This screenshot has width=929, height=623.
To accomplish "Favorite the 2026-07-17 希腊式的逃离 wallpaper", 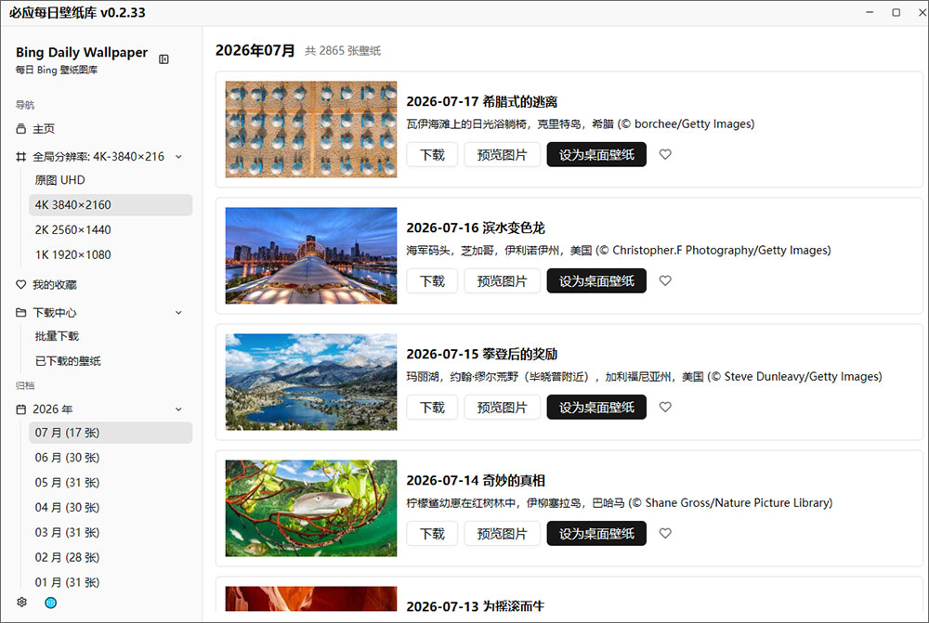I will tap(665, 154).
